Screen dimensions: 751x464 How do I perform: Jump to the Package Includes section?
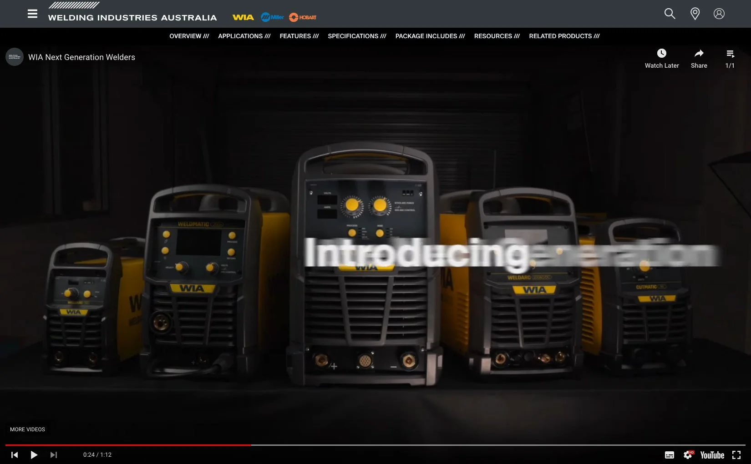point(430,36)
